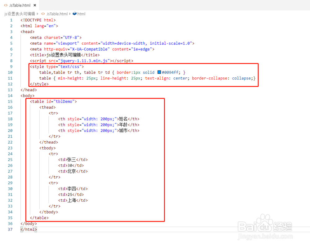
Task: Click line number 9
Action: [x=11, y=67]
